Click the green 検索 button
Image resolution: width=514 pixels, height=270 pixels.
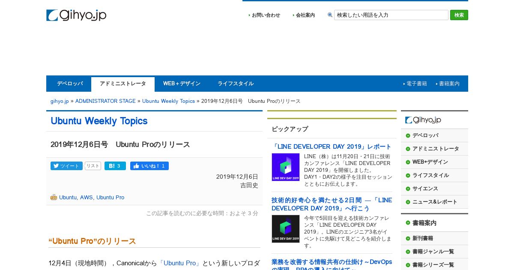click(x=459, y=15)
